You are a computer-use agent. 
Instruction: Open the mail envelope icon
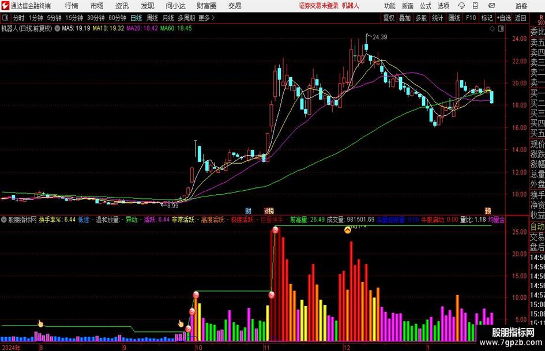coord(491,6)
